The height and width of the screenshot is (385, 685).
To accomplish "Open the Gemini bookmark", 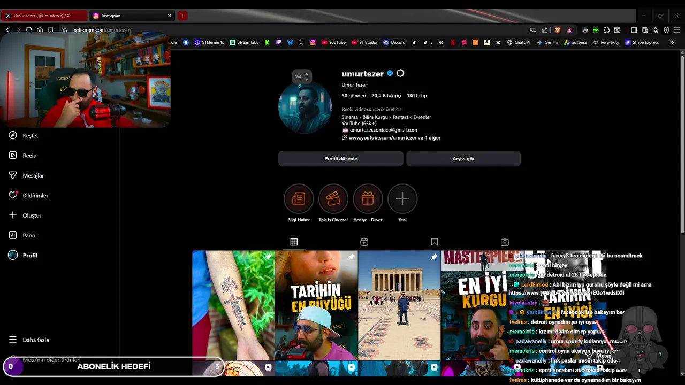I will coord(547,42).
